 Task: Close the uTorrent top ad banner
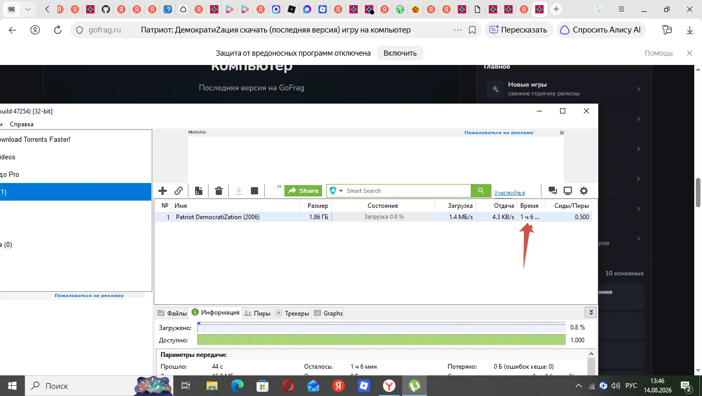[x=562, y=133]
